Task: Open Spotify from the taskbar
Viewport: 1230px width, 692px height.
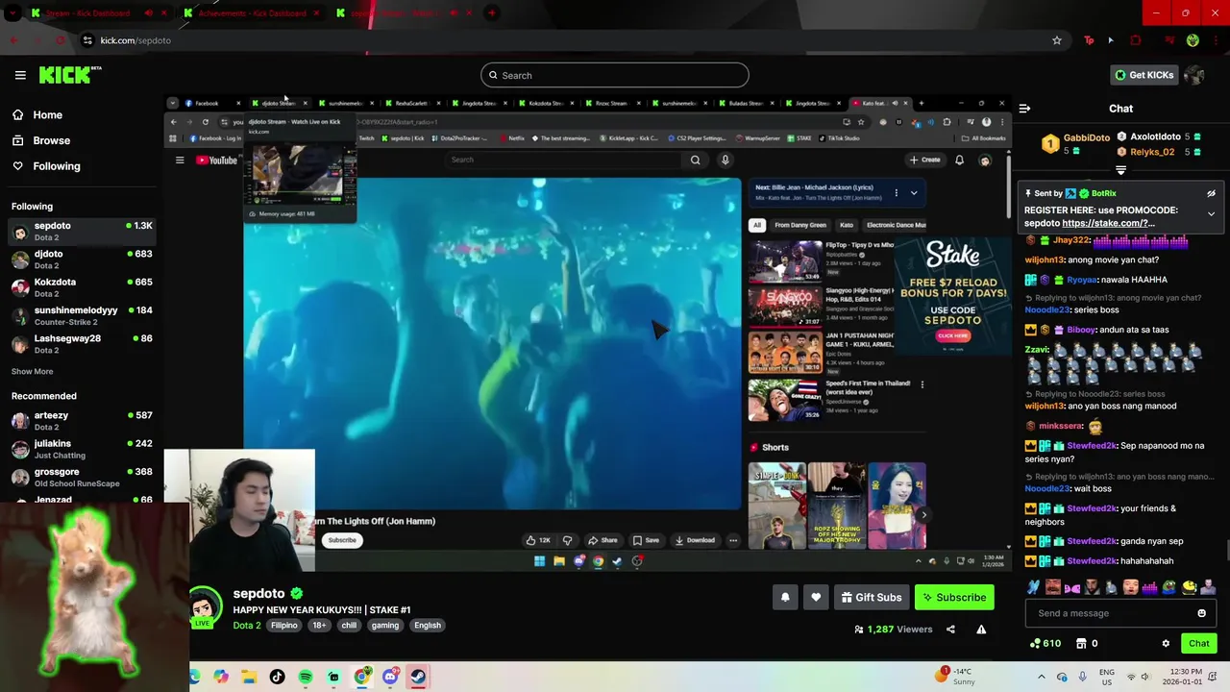Action: point(306,677)
